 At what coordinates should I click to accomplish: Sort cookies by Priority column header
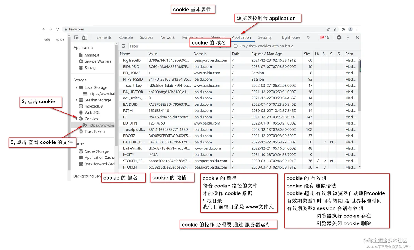(350, 54)
